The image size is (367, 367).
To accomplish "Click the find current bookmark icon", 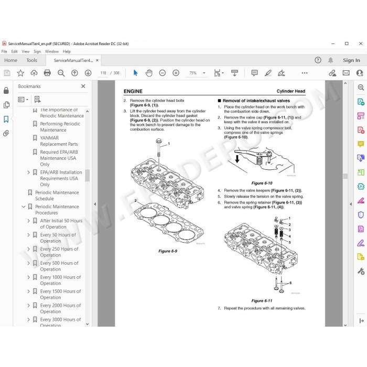I will [37, 100].
